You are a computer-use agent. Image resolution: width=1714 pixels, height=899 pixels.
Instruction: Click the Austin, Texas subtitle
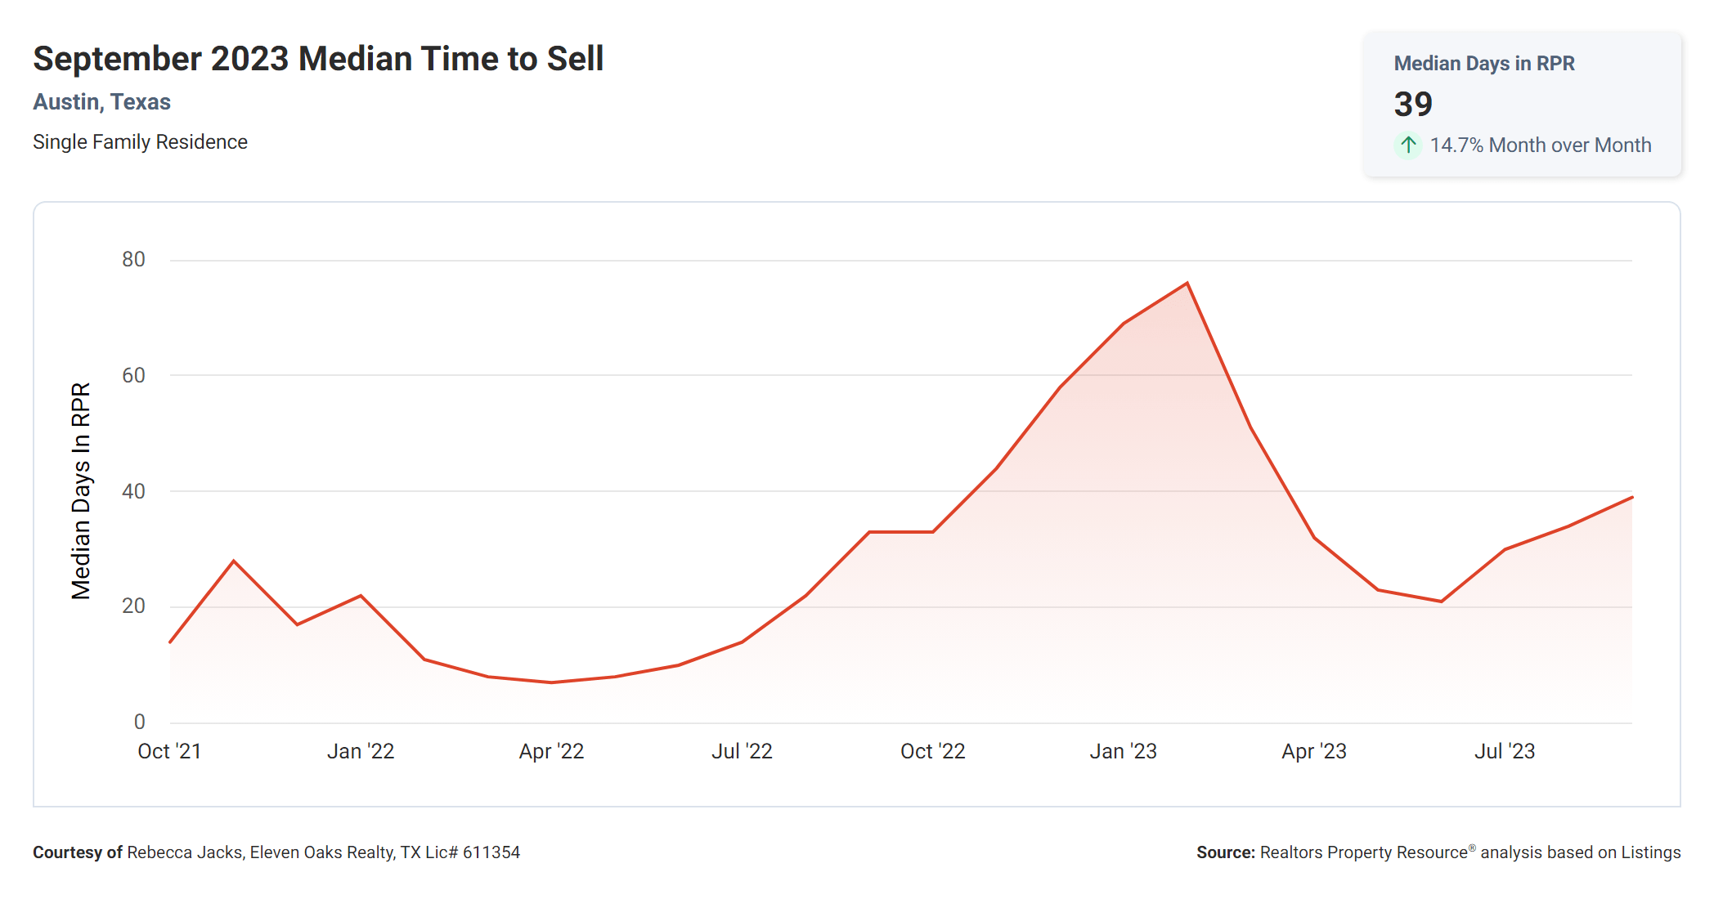click(101, 102)
